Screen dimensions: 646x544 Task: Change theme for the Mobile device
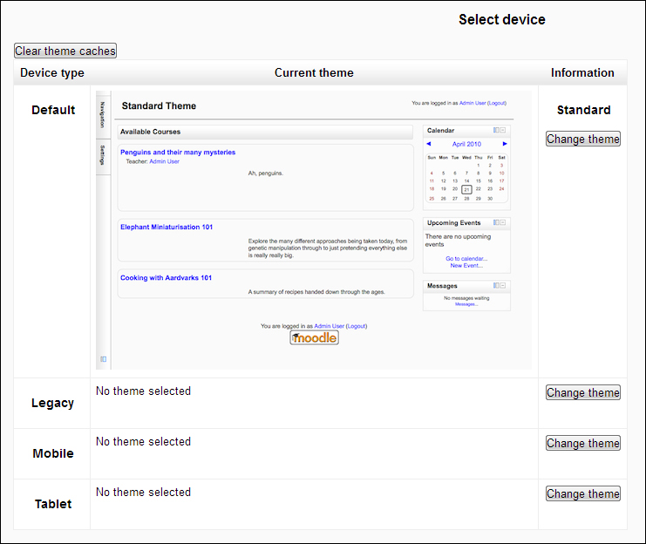(x=582, y=443)
